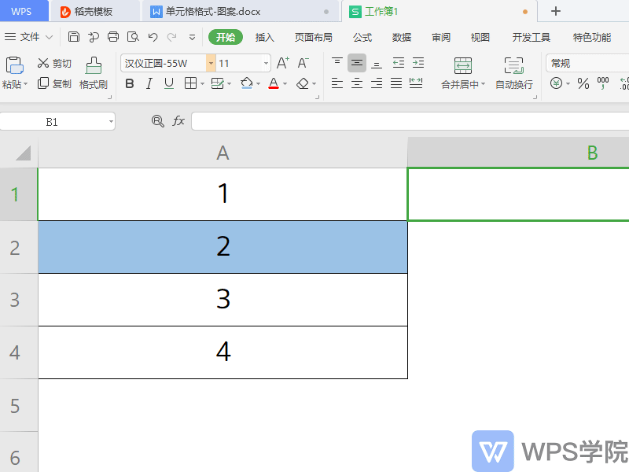This screenshot has height=472, width=629.
Task: Apply fill color bucket
Action: (x=246, y=83)
